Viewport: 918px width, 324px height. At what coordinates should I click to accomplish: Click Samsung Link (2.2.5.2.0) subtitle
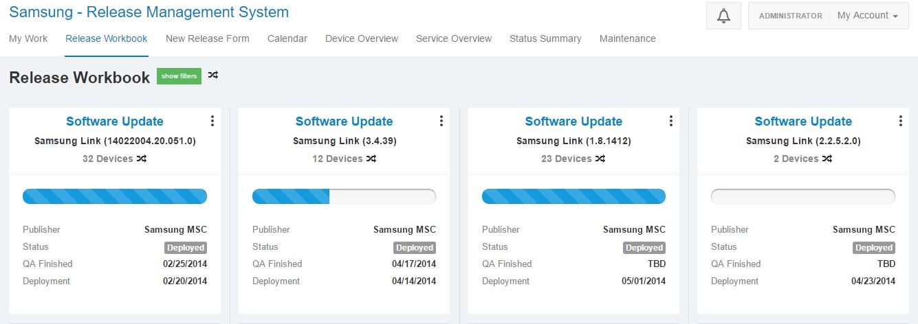(x=803, y=141)
